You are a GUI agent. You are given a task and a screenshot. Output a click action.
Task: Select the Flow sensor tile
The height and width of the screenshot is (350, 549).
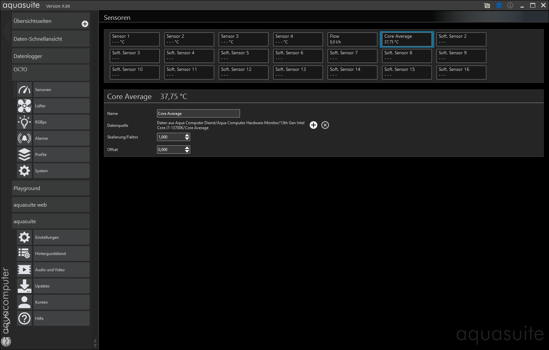(352, 39)
